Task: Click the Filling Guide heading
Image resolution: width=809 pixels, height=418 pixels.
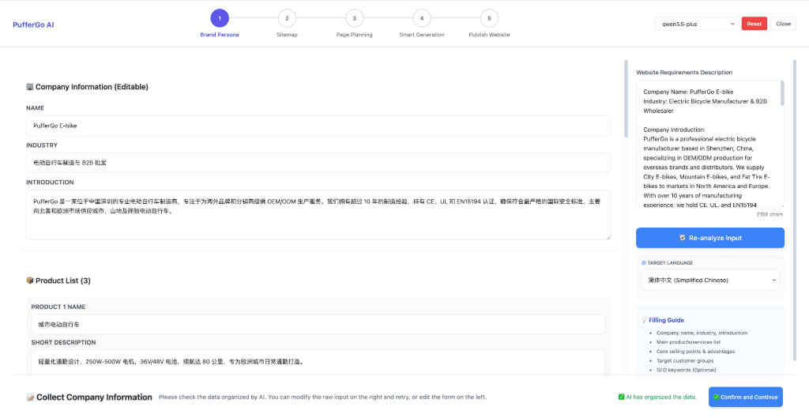Action: [x=666, y=320]
